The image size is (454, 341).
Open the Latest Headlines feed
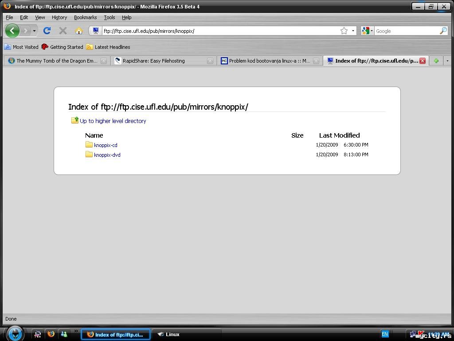tap(108, 47)
